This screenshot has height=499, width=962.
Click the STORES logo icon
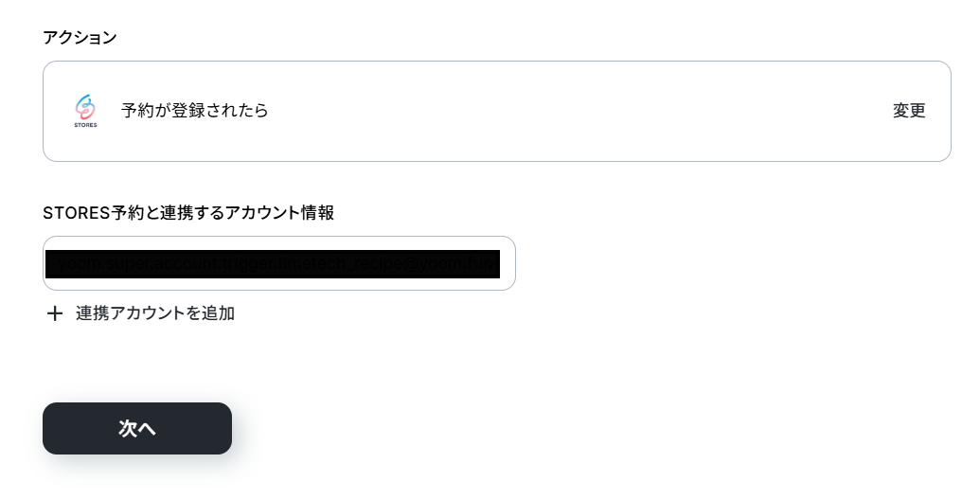85,111
